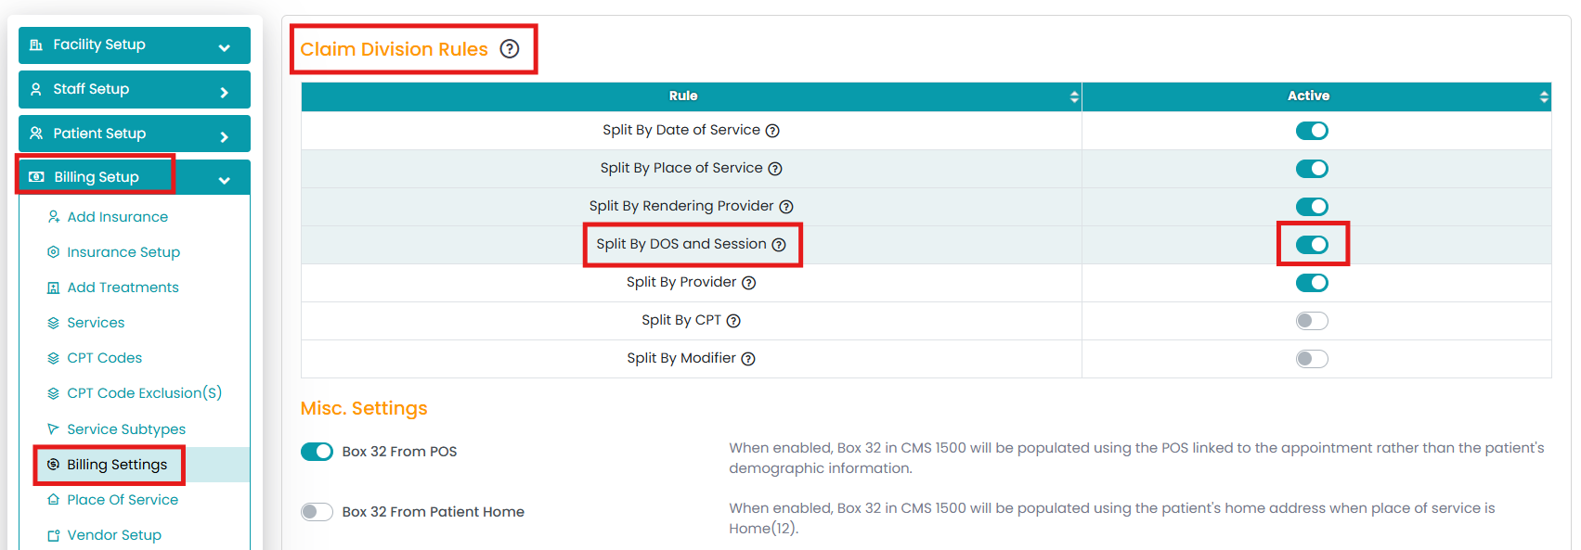
Task: Click help icon for Split By Place of Service
Action: (x=775, y=169)
